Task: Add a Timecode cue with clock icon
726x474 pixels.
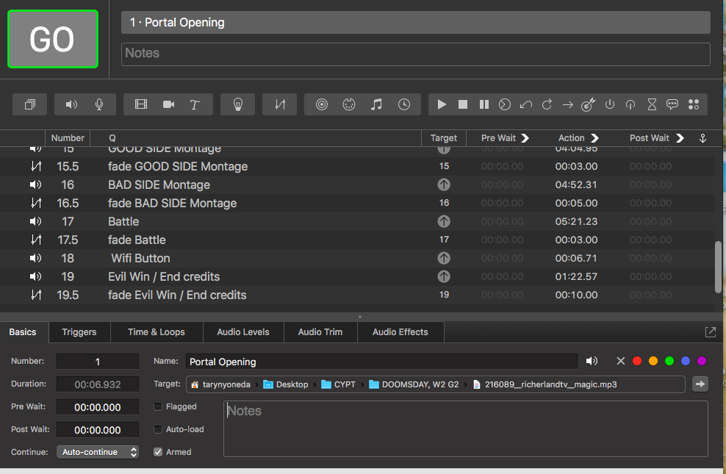Action: tap(404, 104)
